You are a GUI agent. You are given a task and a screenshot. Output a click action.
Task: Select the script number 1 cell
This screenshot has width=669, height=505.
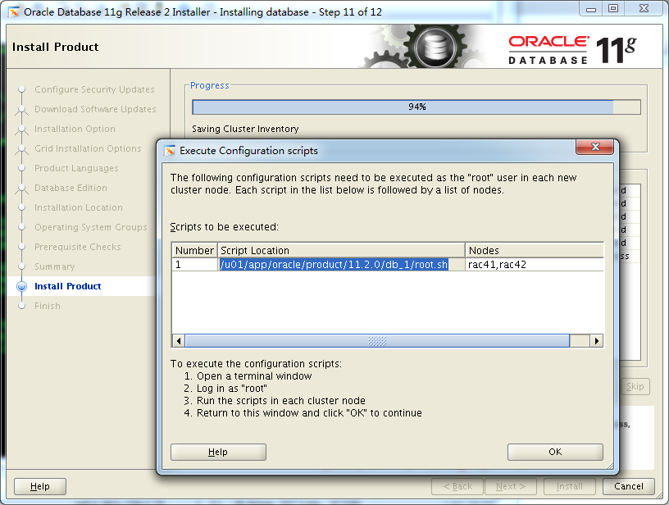coord(195,265)
